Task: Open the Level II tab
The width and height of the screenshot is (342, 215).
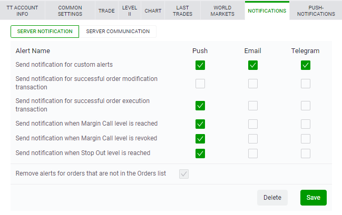Action: [130, 11]
